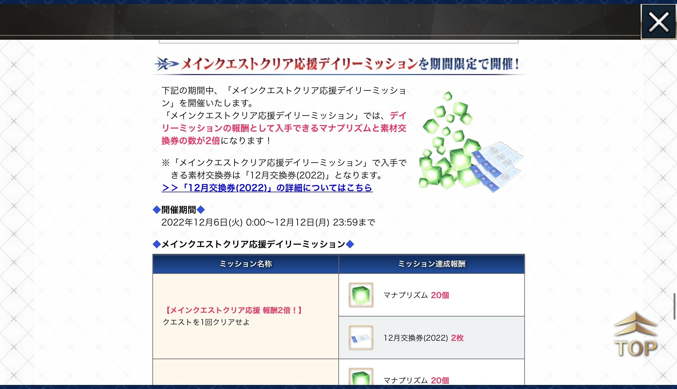Click the ミッション達成報酬 table header

pos(431,264)
